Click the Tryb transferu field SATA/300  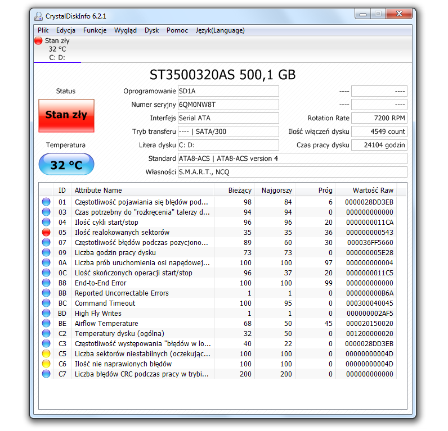pyautogui.click(x=229, y=131)
